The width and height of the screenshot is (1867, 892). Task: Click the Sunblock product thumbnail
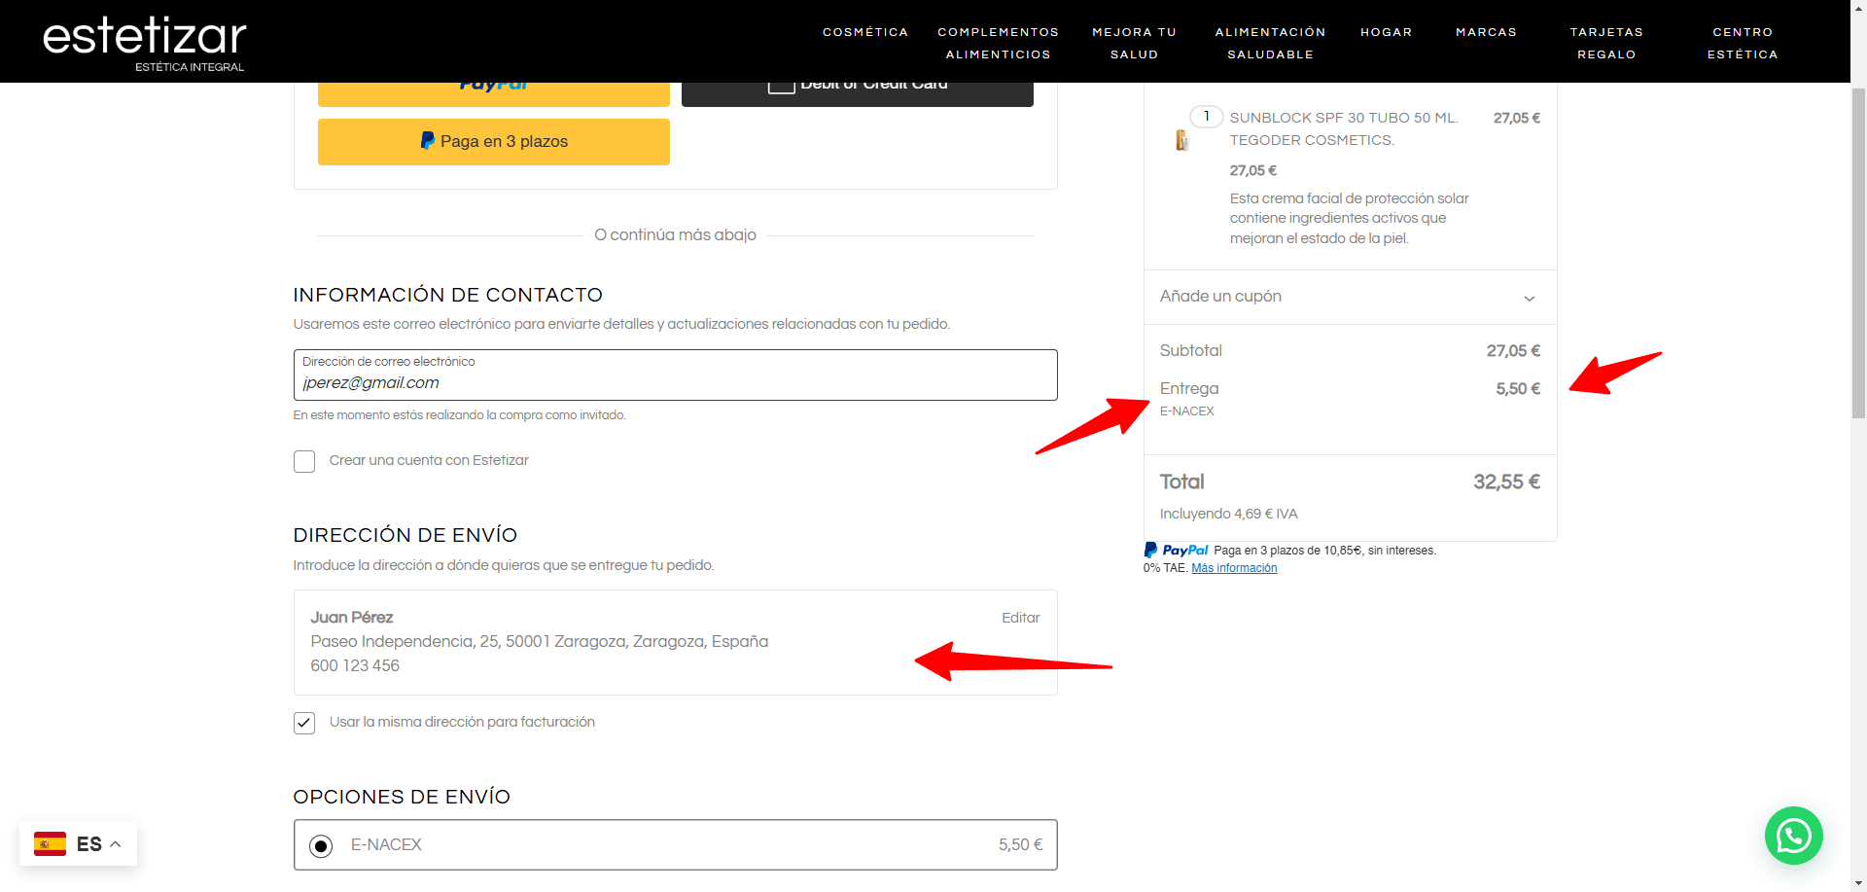click(1181, 140)
